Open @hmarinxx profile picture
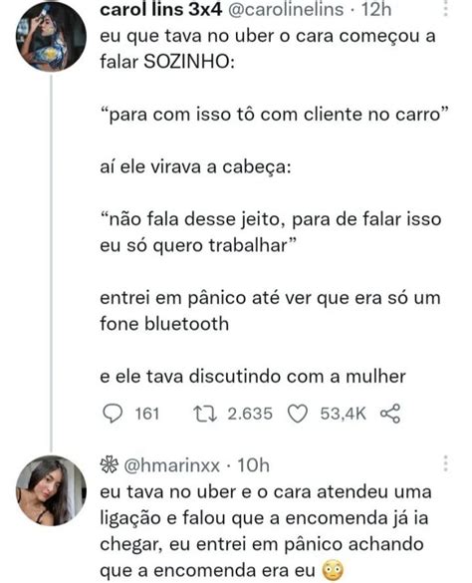Viewport: 472px width, 583px height. point(51,490)
